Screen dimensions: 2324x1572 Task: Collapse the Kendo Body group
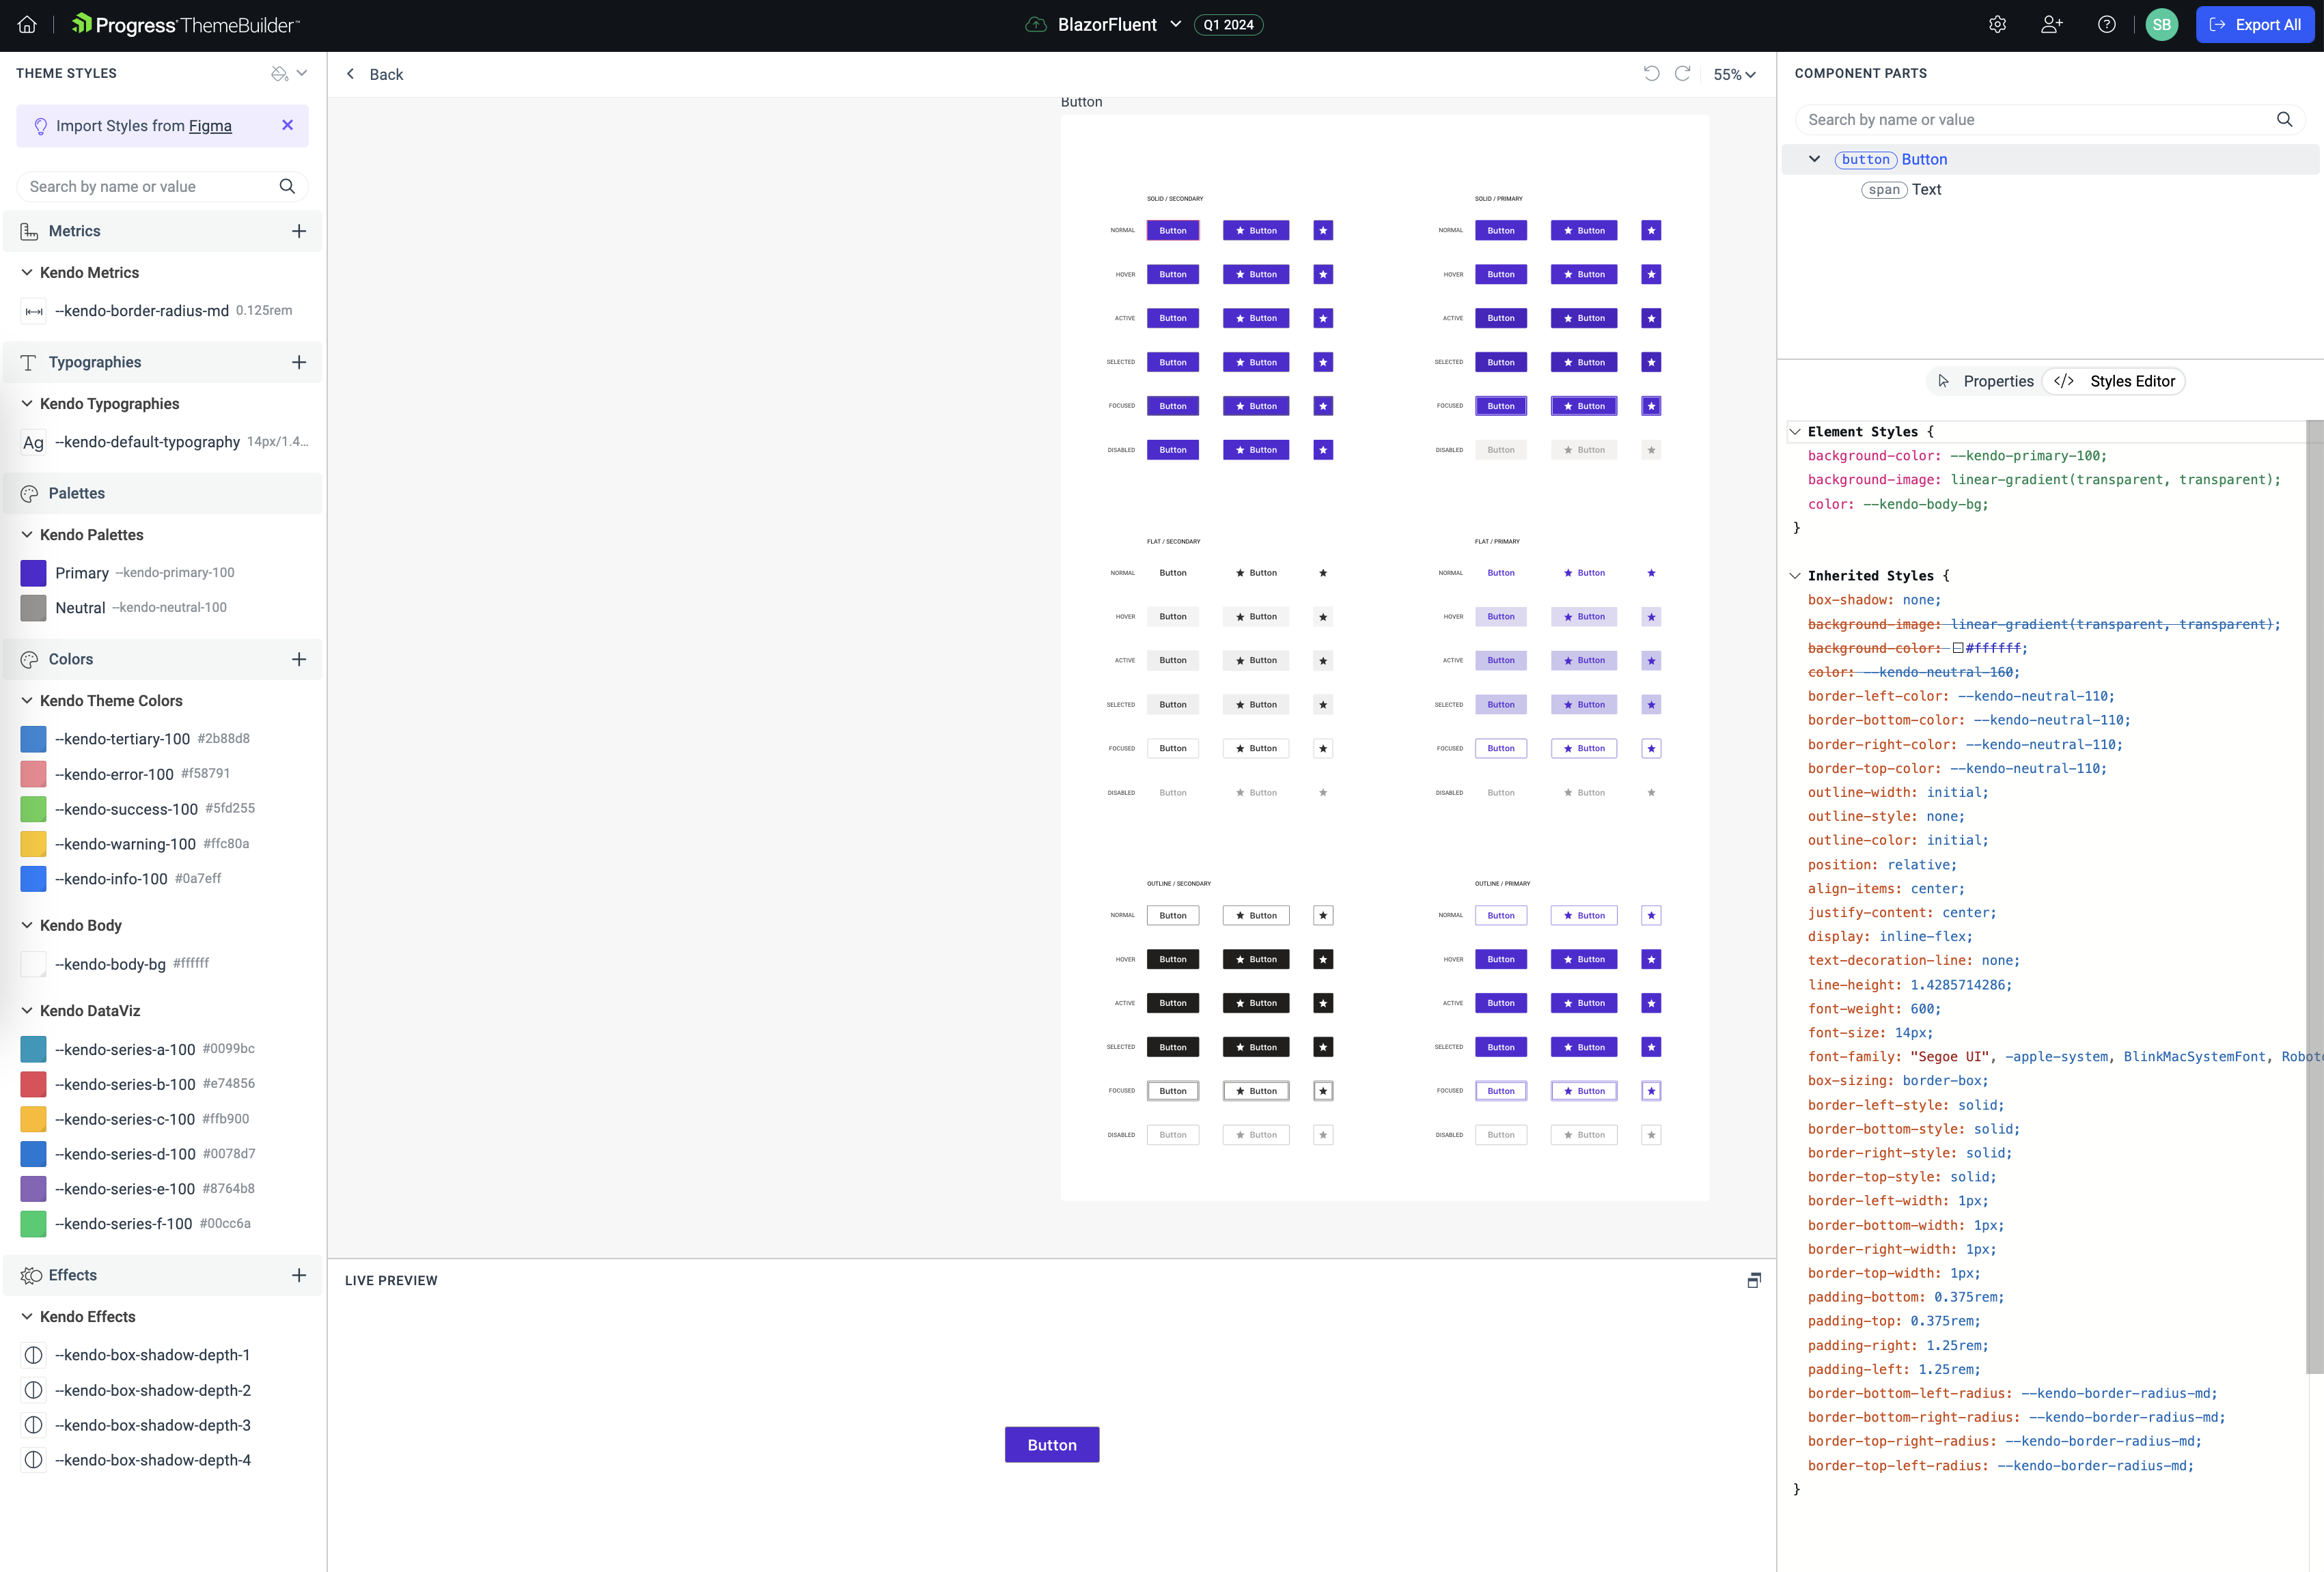27,925
